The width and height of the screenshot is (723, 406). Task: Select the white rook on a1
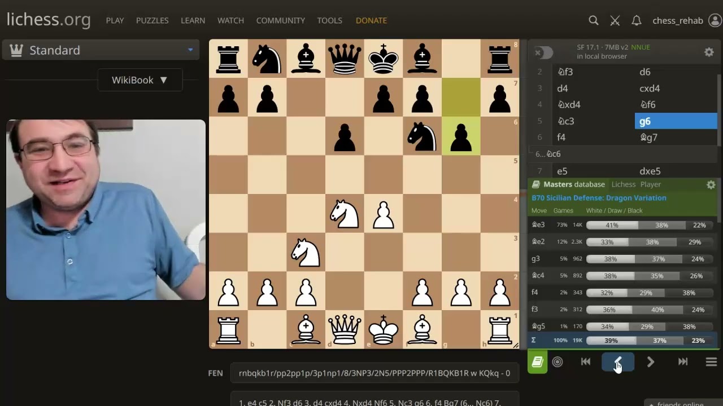pos(228,329)
